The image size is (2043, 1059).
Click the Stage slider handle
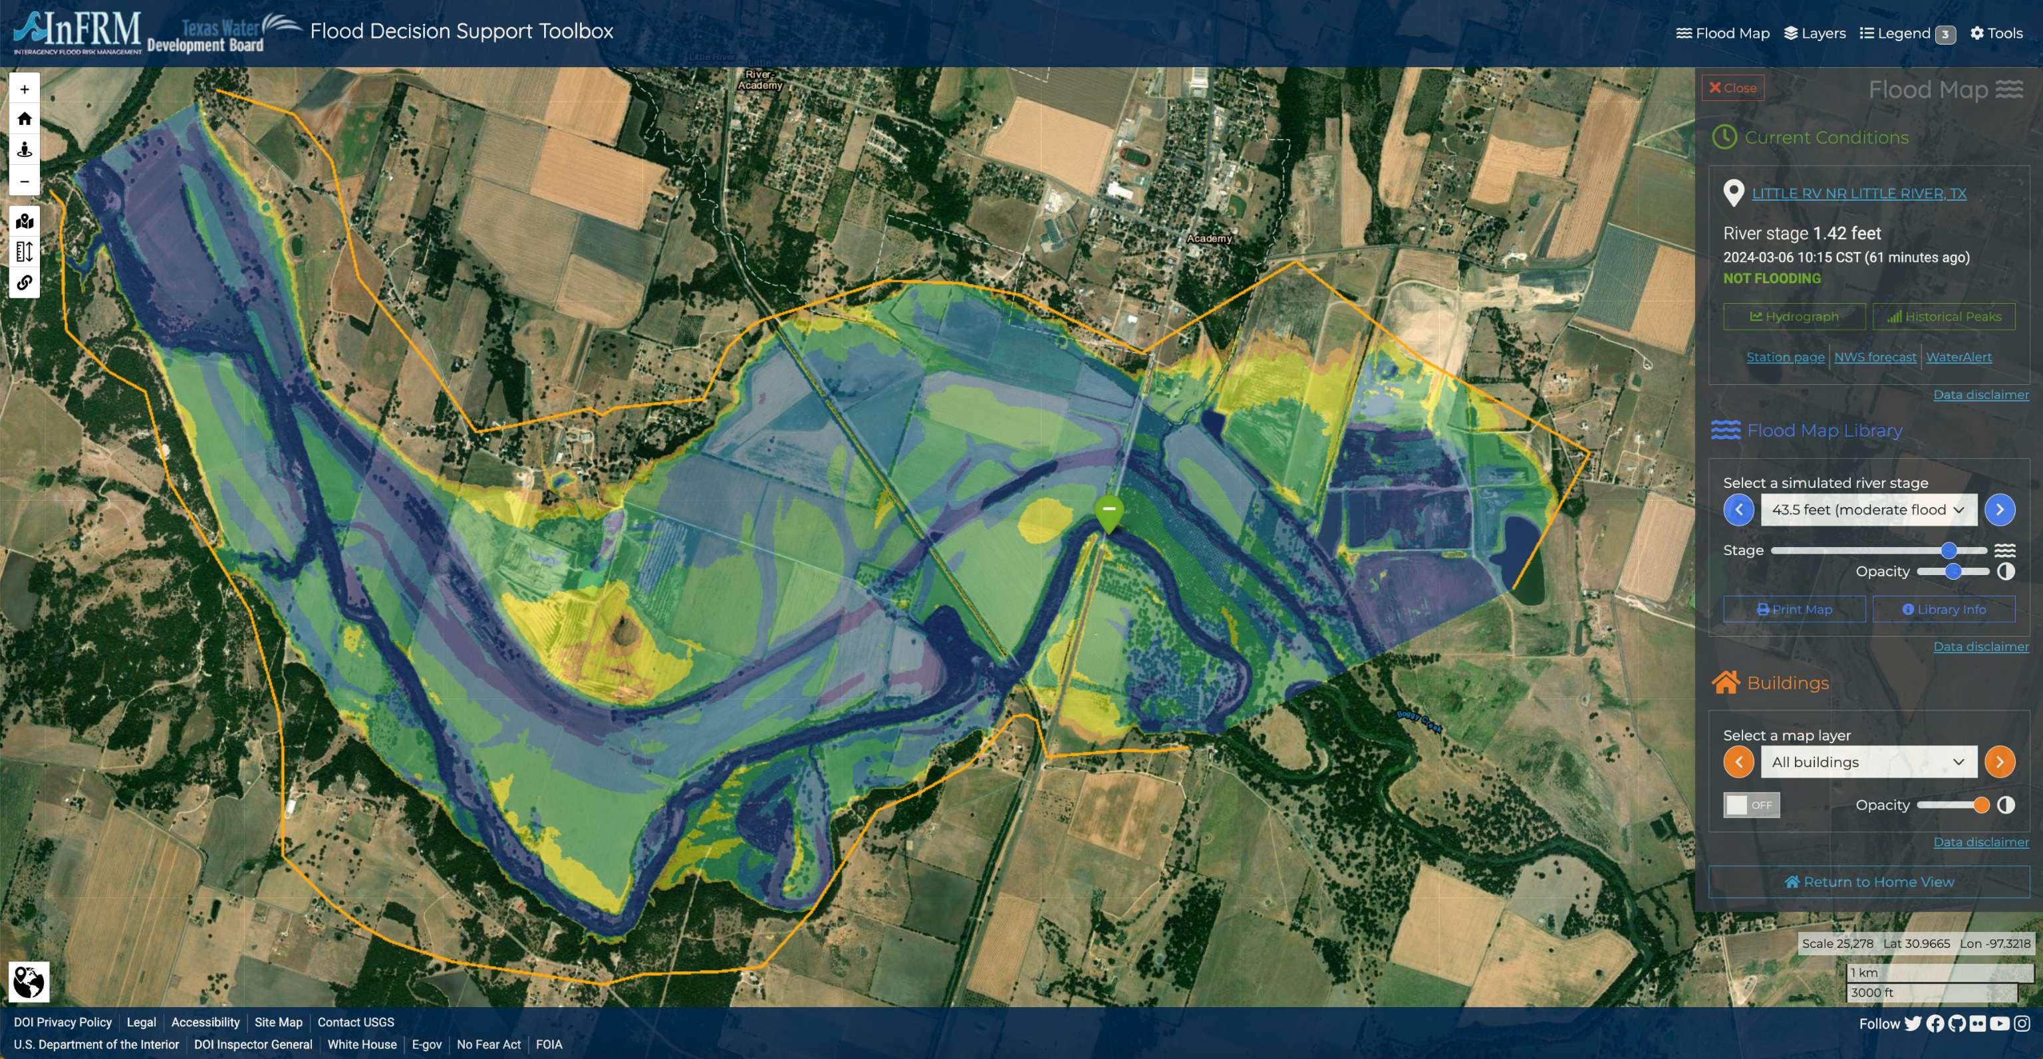(x=1949, y=550)
